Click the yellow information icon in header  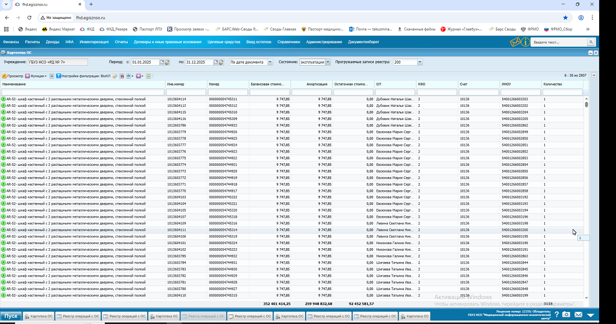point(525,42)
